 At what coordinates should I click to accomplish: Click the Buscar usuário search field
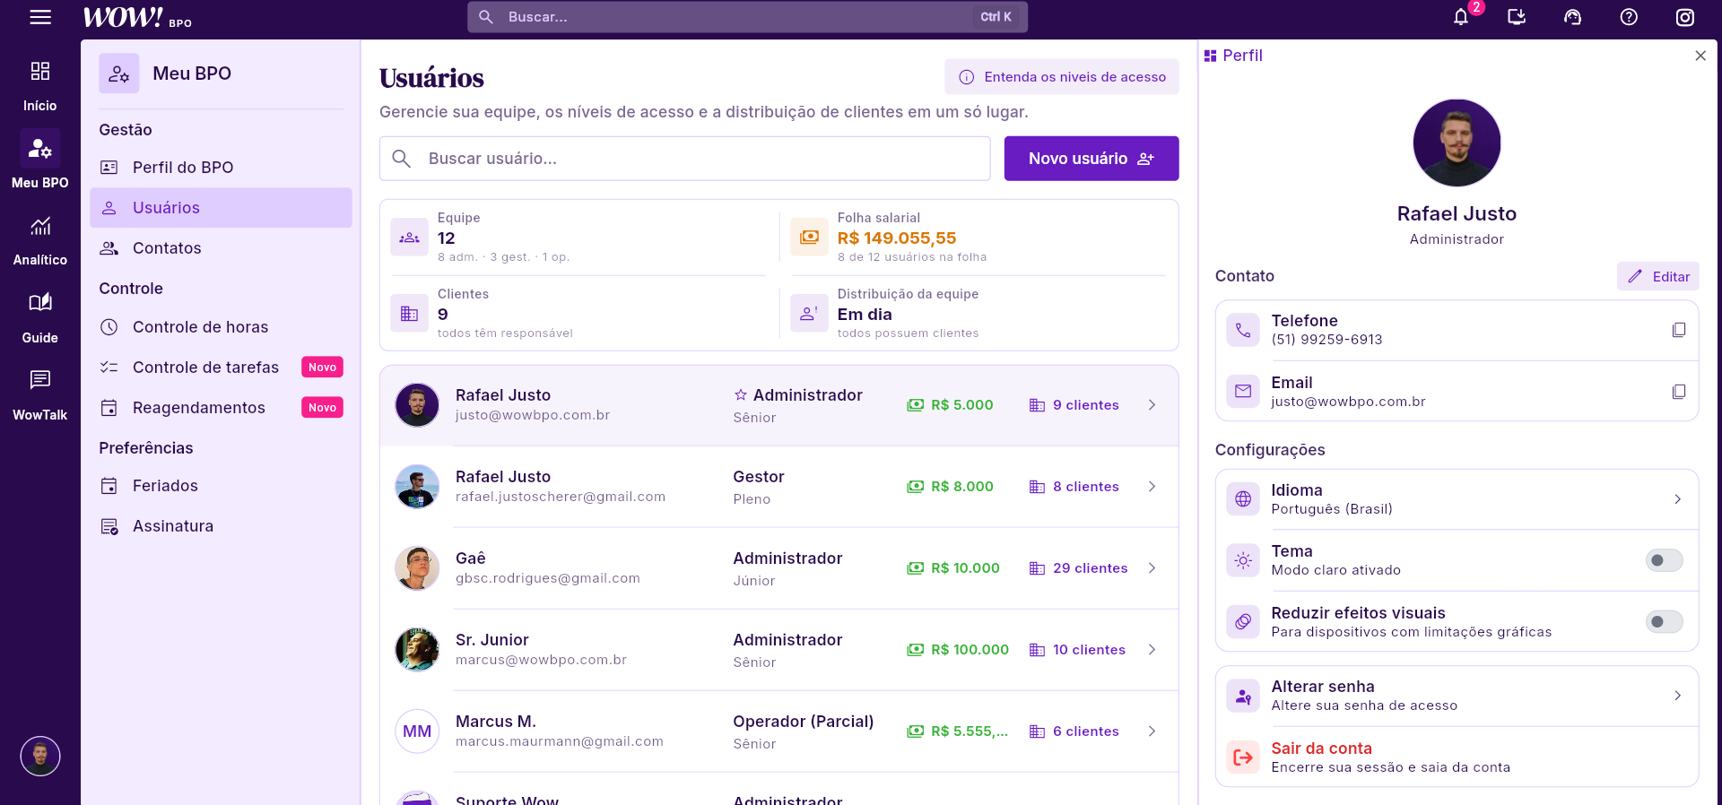[685, 159]
